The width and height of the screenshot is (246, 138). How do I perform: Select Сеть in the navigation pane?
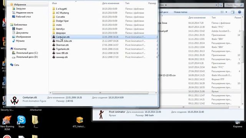17,65
